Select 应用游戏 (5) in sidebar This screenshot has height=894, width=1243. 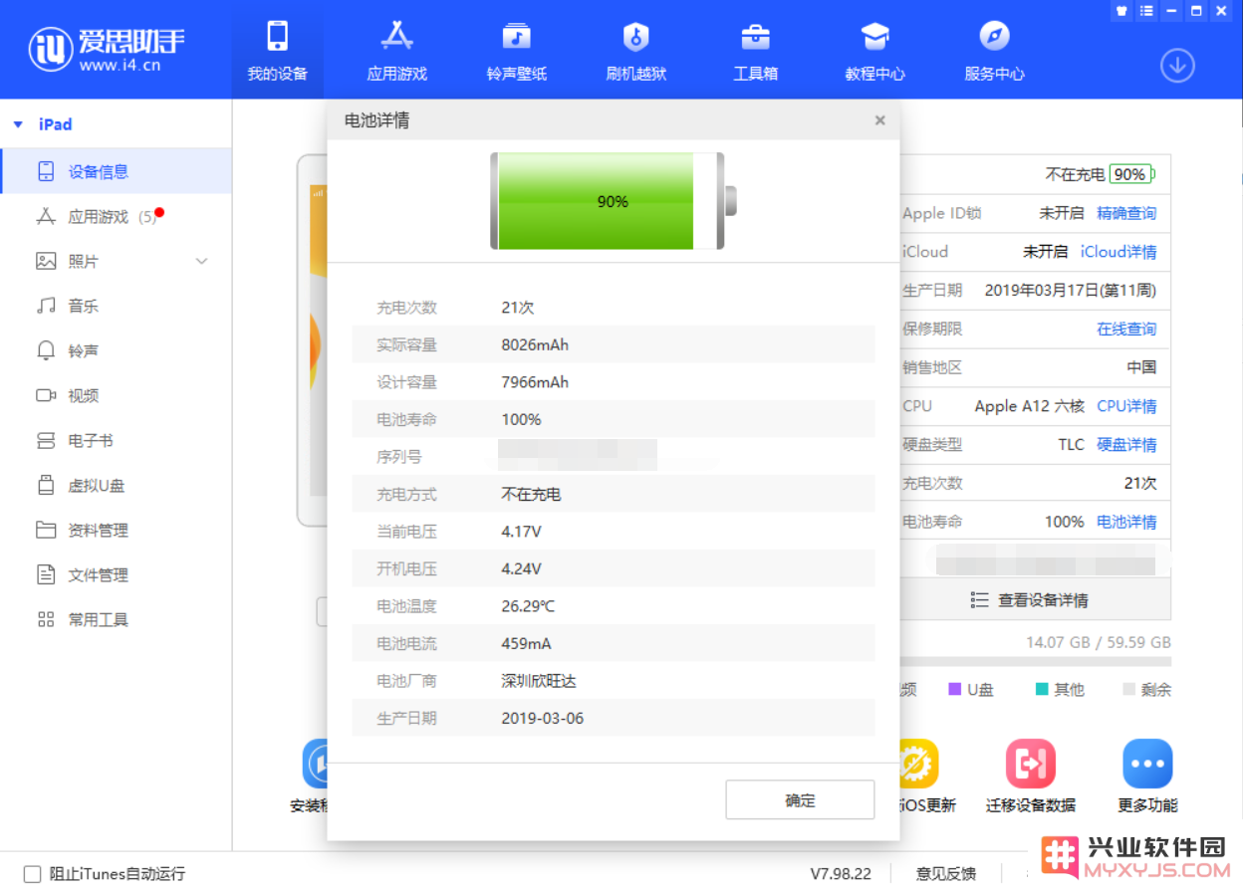click(x=116, y=216)
